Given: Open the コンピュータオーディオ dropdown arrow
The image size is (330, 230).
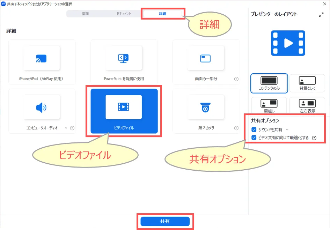Looking at the screenshot, I should (x=66, y=128).
